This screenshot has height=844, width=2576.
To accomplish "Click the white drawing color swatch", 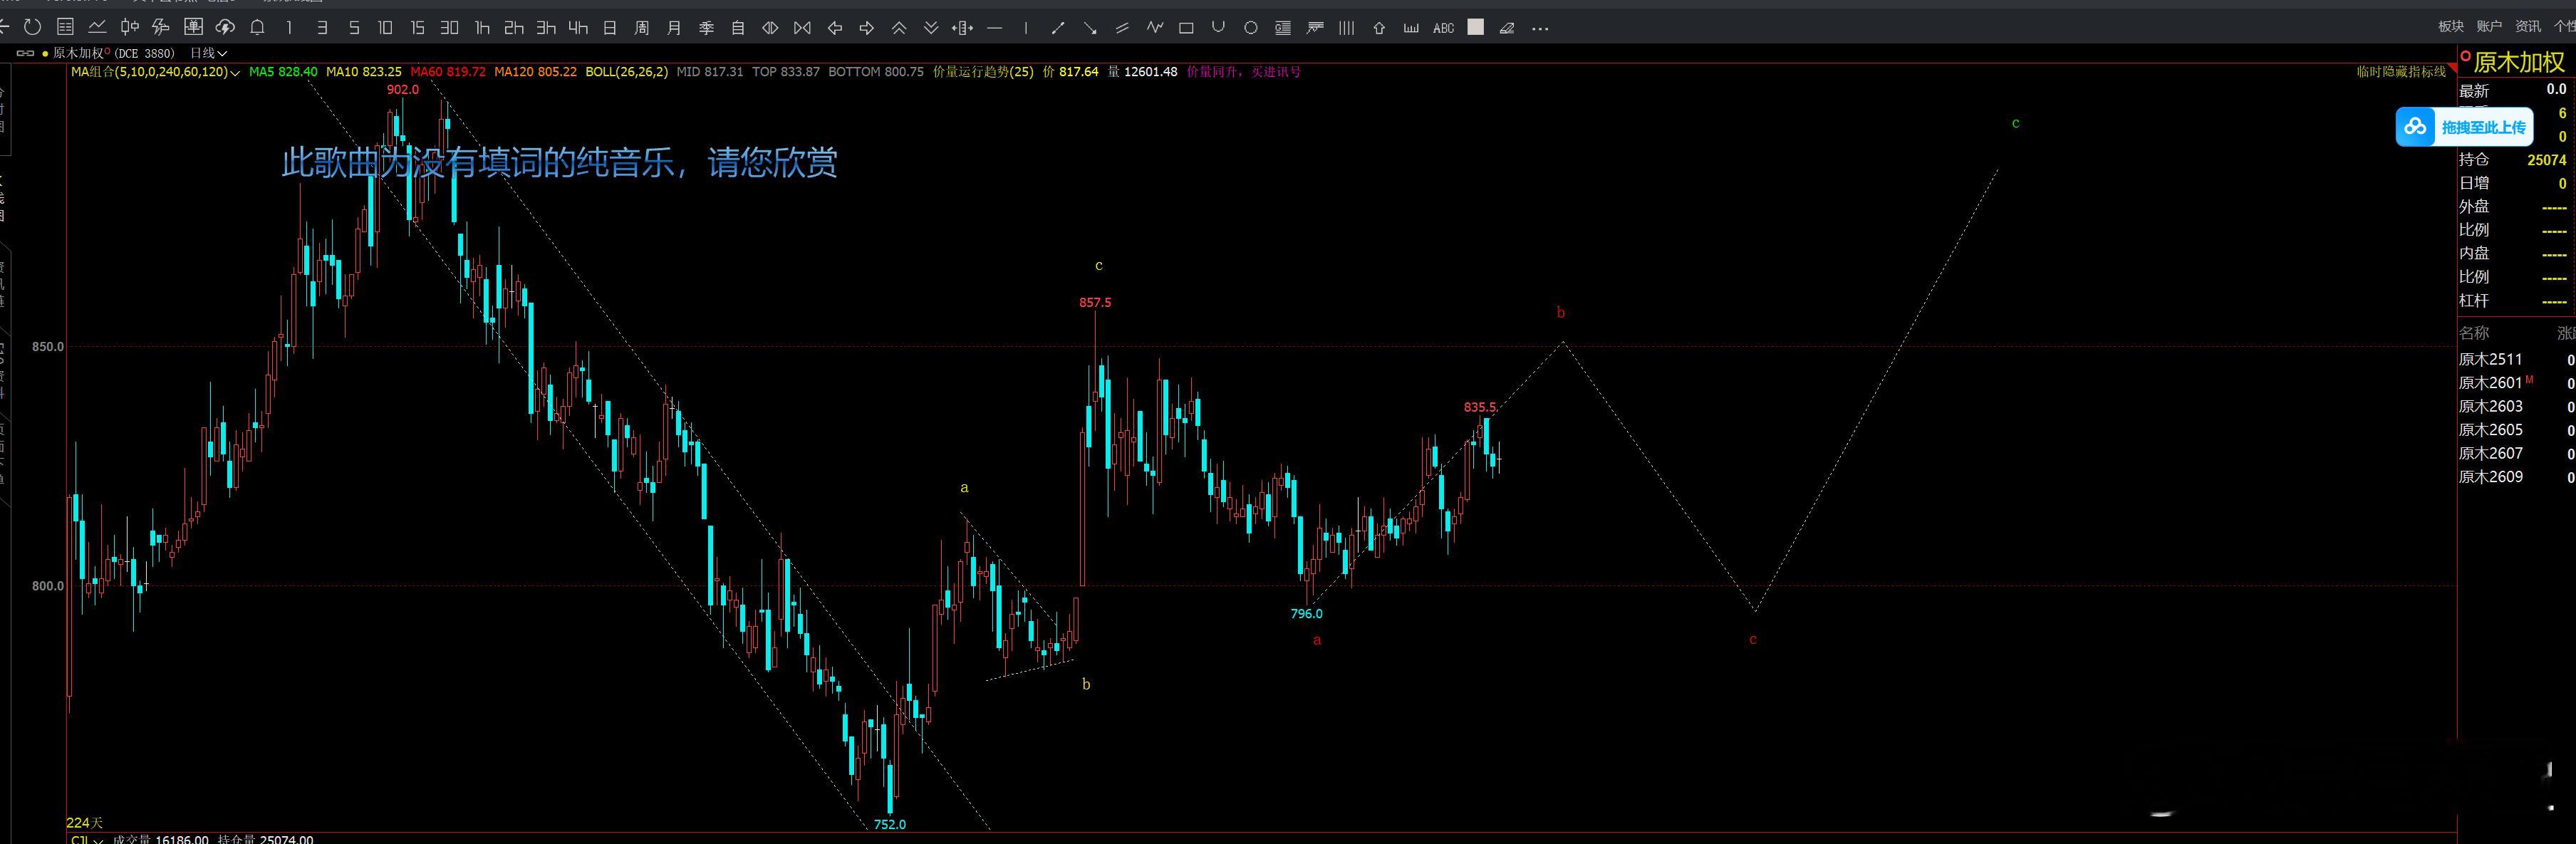I will point(1475,28).
